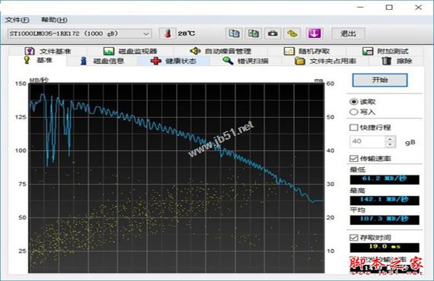This screenshot has height=281, width=434.
Task: Click the purple down-arrow toolbar icon
Action: [x=314, y=33]
